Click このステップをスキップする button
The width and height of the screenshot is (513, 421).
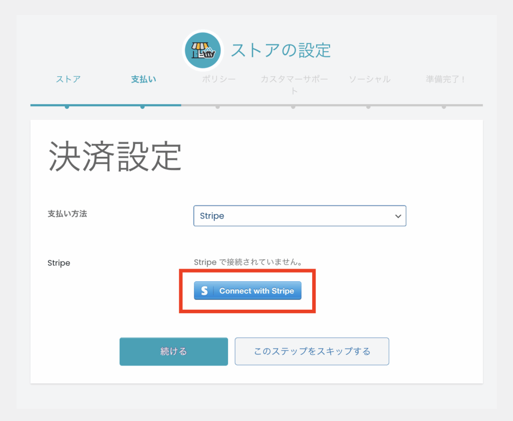point(312,351)
